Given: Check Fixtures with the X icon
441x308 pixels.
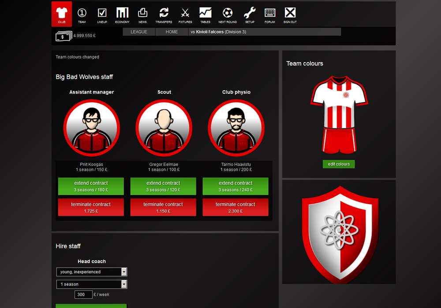Looking at the screenshot, I should 185,14.
